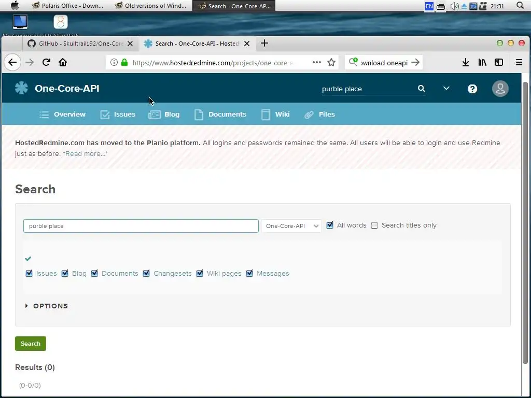This screenshot has height=398, width=531.
Task: Click the One-Core-API snowflake logo
Action: coord(21,88)
